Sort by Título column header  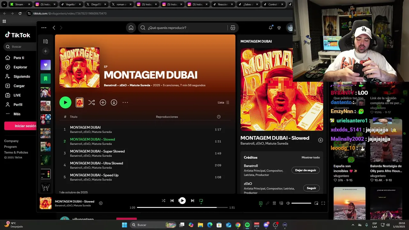coord(73,117)
